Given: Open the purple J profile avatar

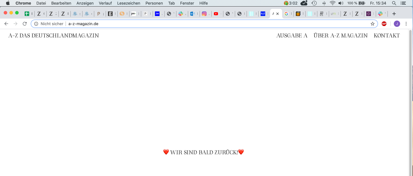Looking at the screenshot, I should 397,24.
